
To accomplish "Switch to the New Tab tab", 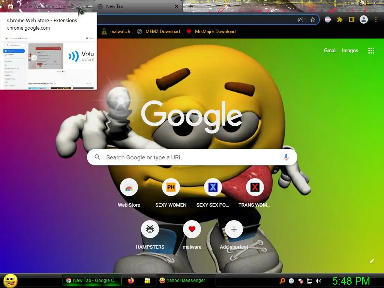I will [x=138, y=6].
